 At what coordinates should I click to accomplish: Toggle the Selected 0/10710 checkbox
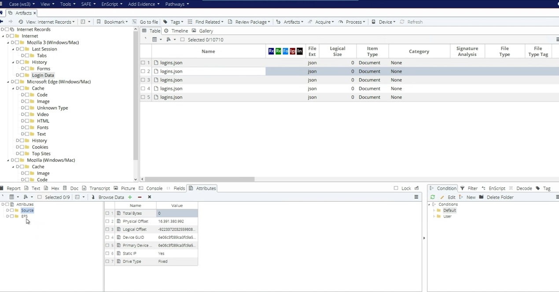pos(183,40)
